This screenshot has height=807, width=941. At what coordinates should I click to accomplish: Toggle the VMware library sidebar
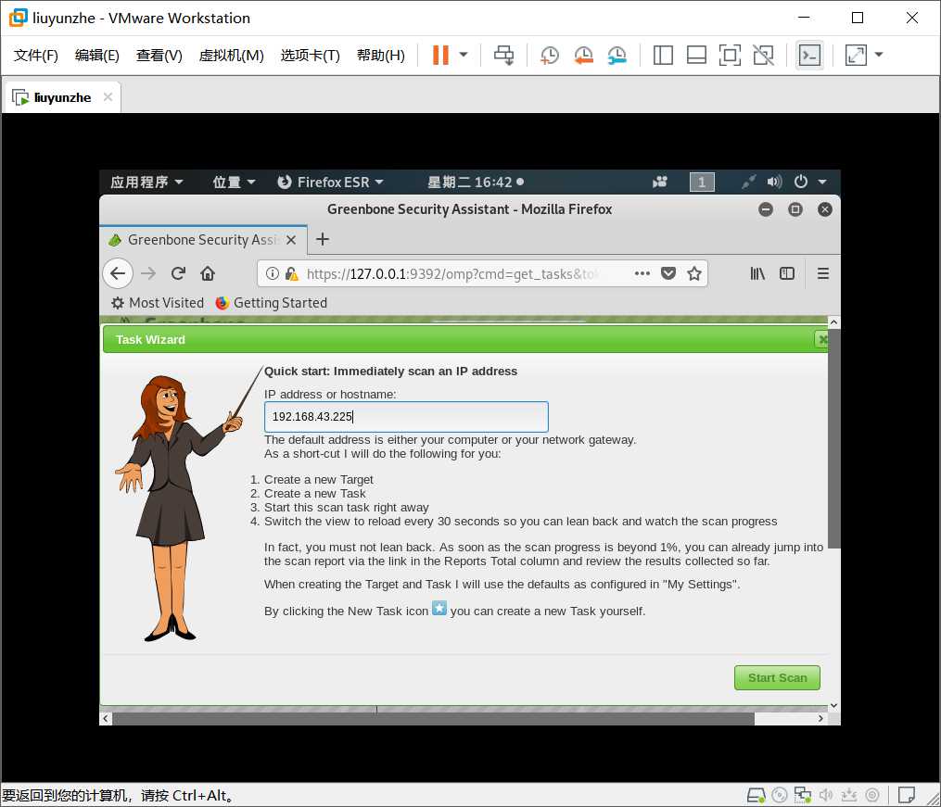663,56
